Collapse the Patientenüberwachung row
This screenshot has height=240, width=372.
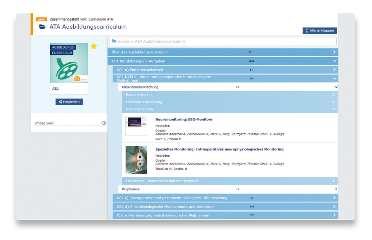click(227, 87)
